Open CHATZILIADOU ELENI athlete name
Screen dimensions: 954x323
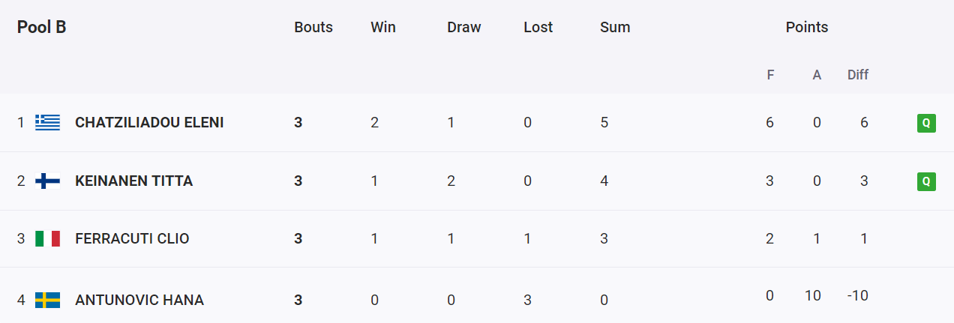[149, 122]
